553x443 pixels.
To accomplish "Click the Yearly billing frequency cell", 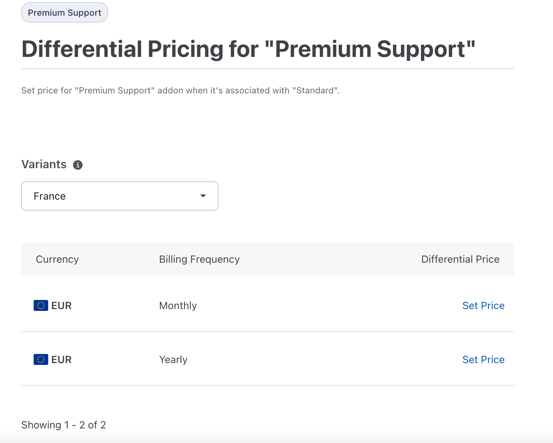I will pyautogui.click(x=173, y=359).
